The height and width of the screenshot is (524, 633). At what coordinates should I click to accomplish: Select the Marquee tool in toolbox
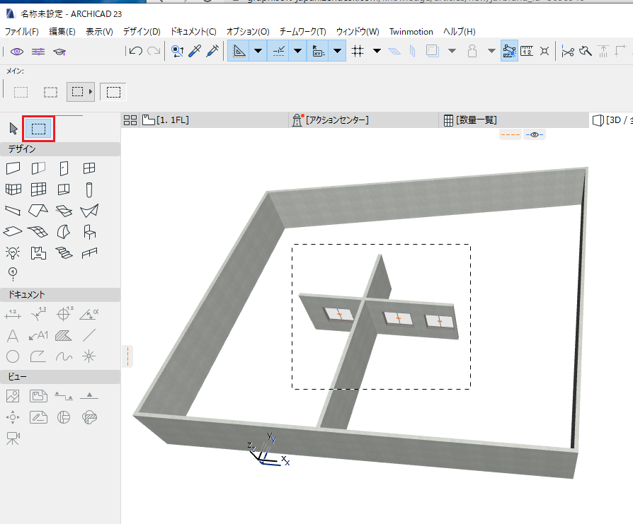38,129
